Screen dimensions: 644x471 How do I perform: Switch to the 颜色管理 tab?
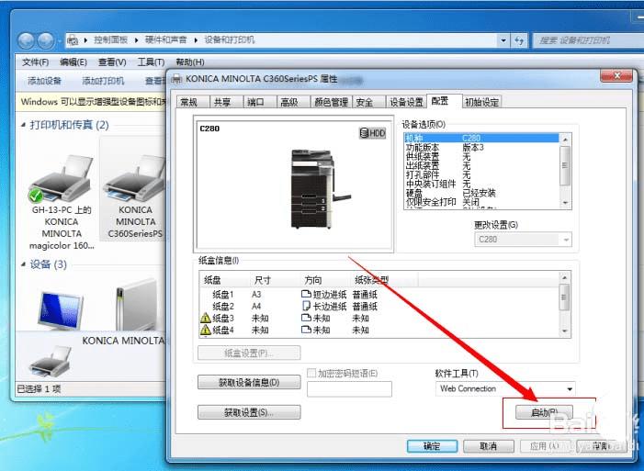[331, 102]
